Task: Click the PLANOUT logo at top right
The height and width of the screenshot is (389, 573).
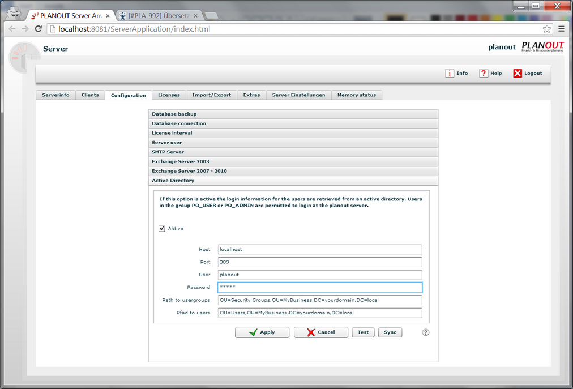Action: tap(542, 46)
